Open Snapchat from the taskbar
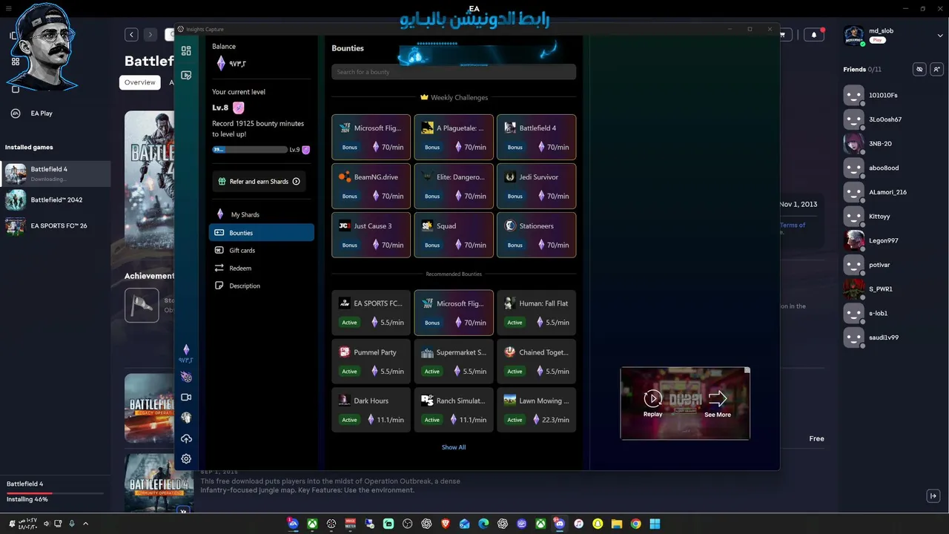Viewport: 949px width, 534px height. pyautogui.click(x=598, y=524)
